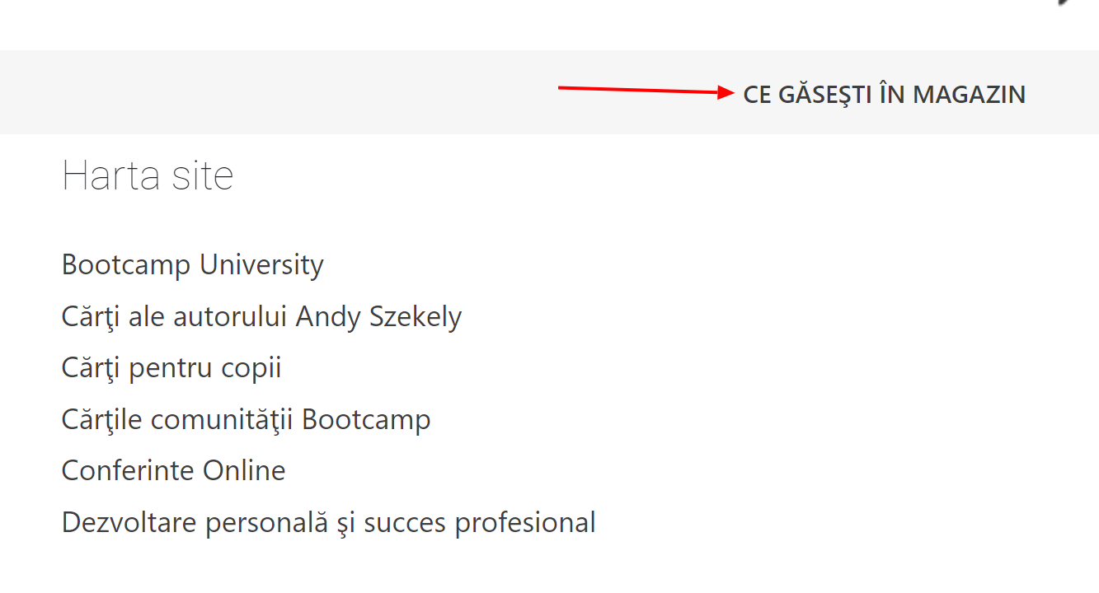Click the Harta site page heading
1099x593 pixels.
148,175
